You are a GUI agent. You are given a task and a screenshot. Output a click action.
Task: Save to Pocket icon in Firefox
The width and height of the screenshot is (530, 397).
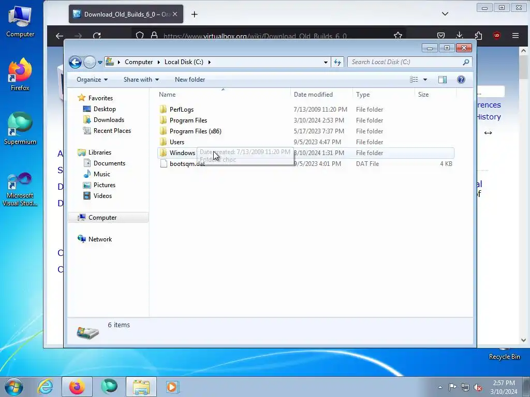(x=441, y=36)
